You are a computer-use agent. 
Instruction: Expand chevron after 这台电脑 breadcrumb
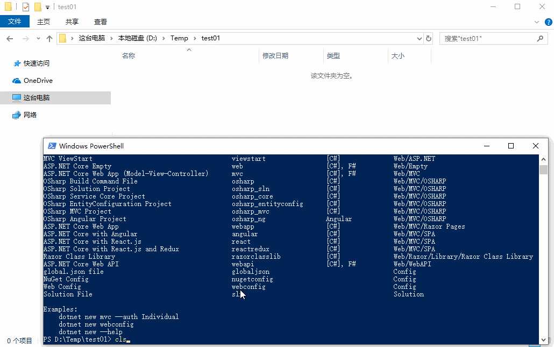(112, 38)
